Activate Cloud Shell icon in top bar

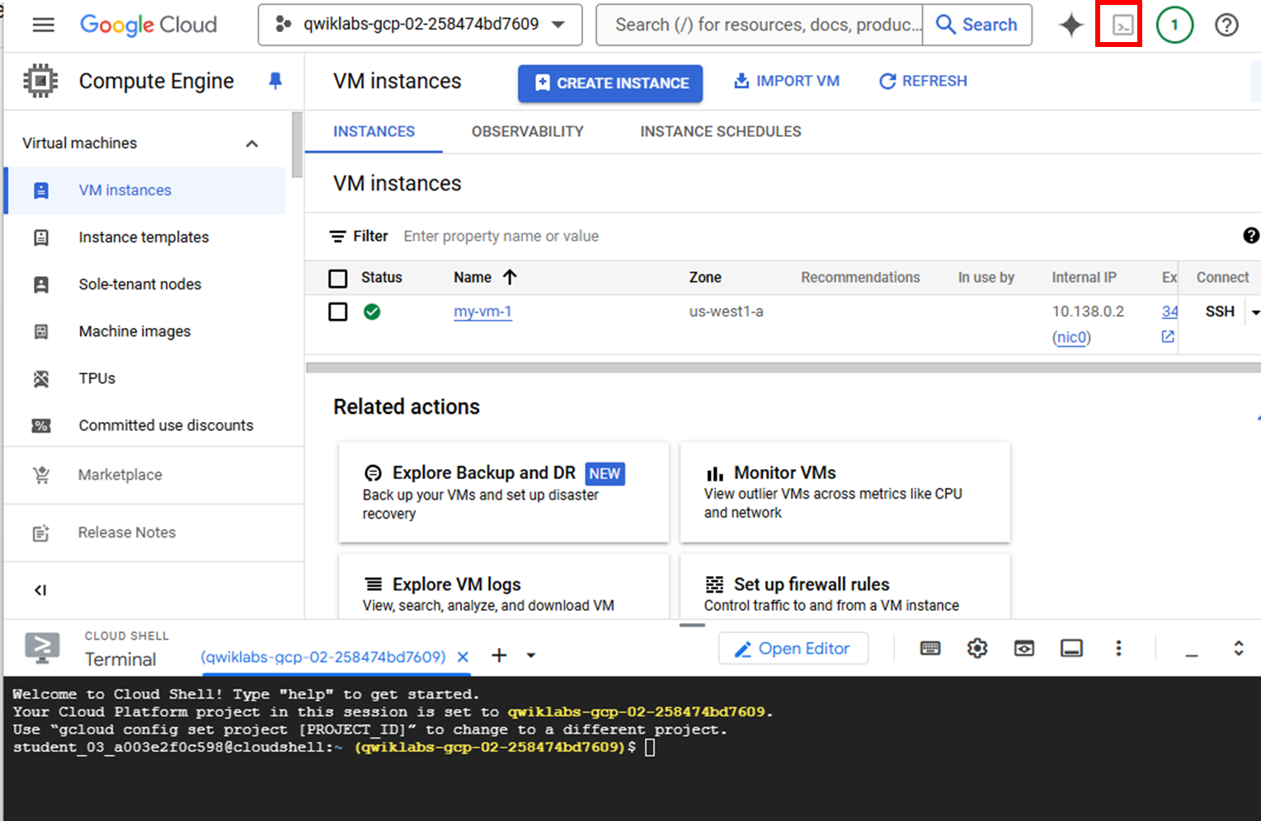(x=1122, y=26)
